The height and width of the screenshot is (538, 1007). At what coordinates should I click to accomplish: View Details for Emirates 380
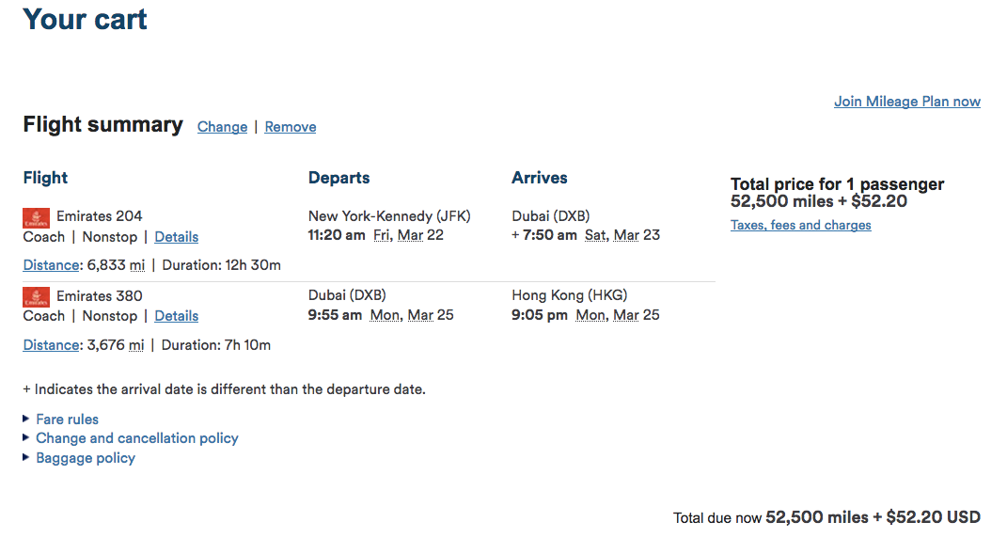coord(176,316)
